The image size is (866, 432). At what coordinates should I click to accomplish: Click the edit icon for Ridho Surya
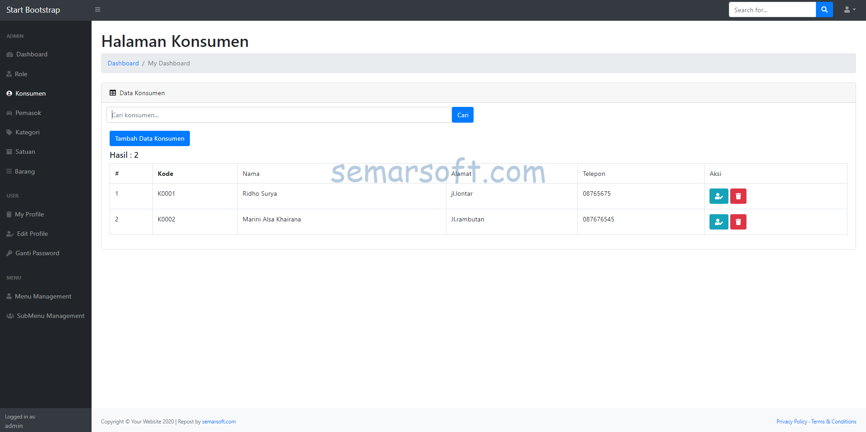pyautogui.click(x=719, y=196)
